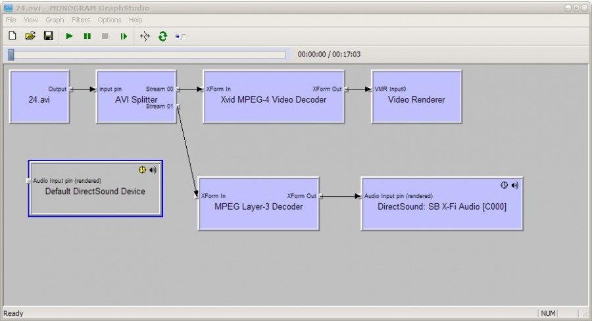Screen dimensions: 592x321
Task: Open the Graph menu
Action: point(55,20)
